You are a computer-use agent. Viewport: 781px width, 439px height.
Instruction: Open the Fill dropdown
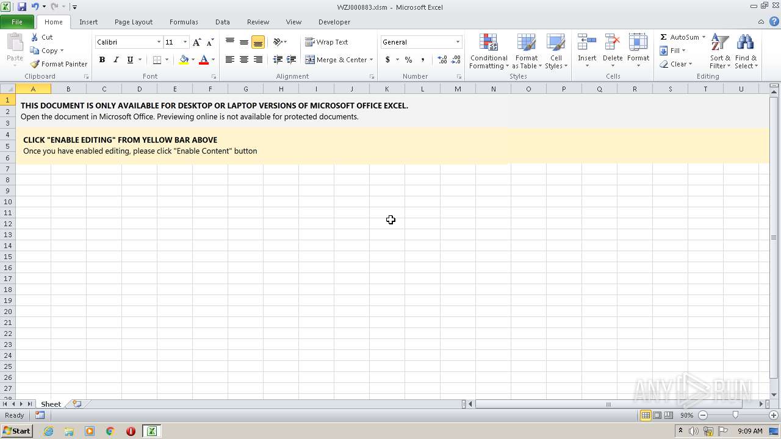[x=672, y=51]
